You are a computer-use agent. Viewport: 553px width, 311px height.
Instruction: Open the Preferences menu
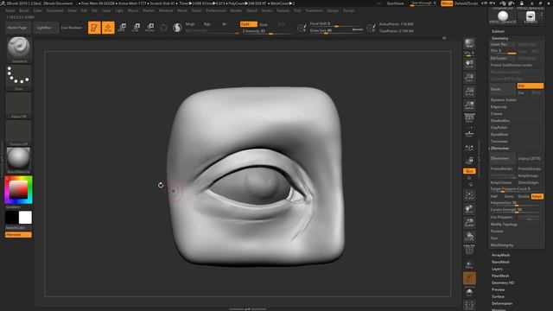216,10
